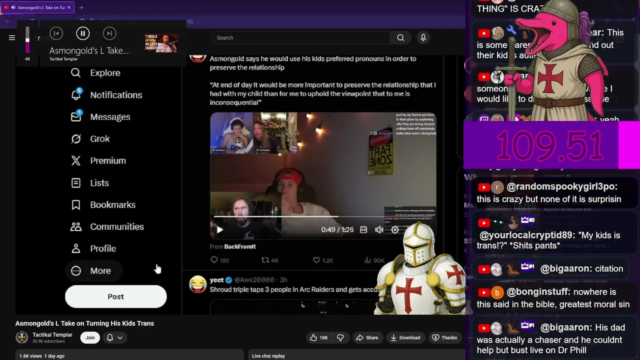The width and height of the screenshot is (640, 360).
Task: Open Lists in the X sidebar
Action: tap(89, 182)
